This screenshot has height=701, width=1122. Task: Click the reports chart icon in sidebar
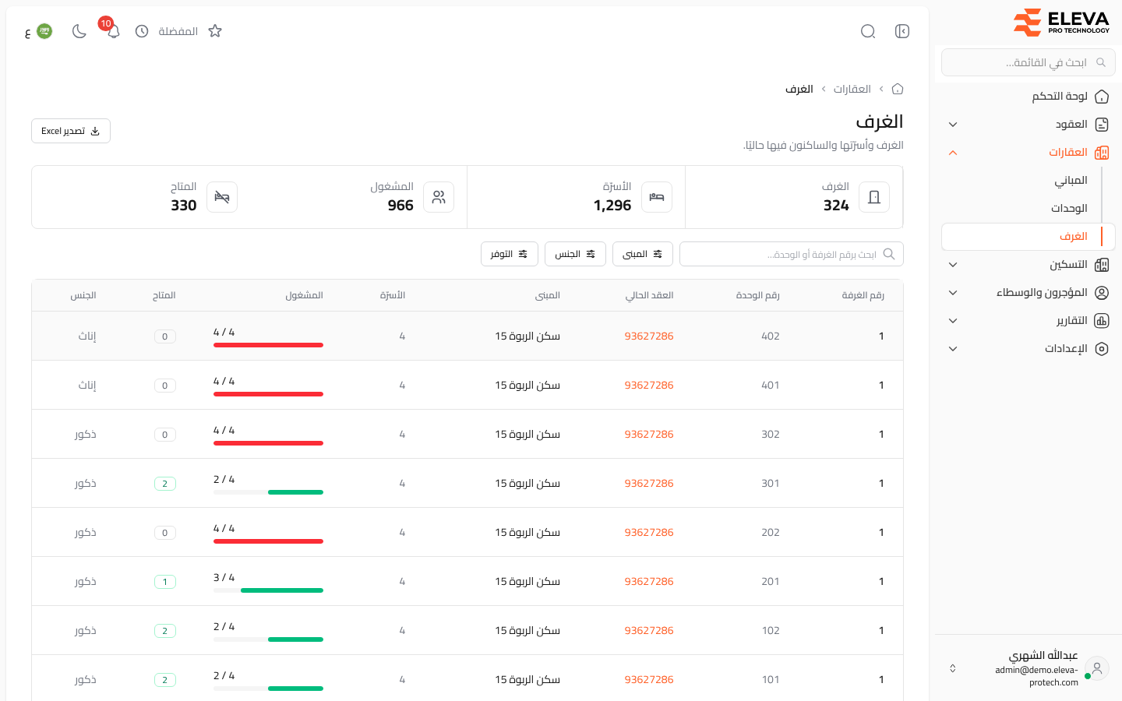1102,321
